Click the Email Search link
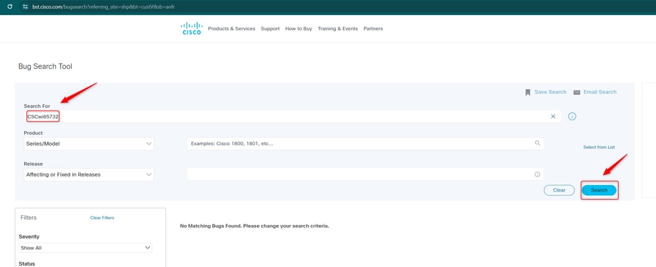656x267 pixels. point(600,92)
